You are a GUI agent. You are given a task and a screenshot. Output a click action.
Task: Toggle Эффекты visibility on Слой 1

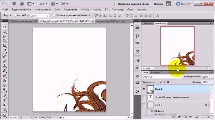[152, 111]
